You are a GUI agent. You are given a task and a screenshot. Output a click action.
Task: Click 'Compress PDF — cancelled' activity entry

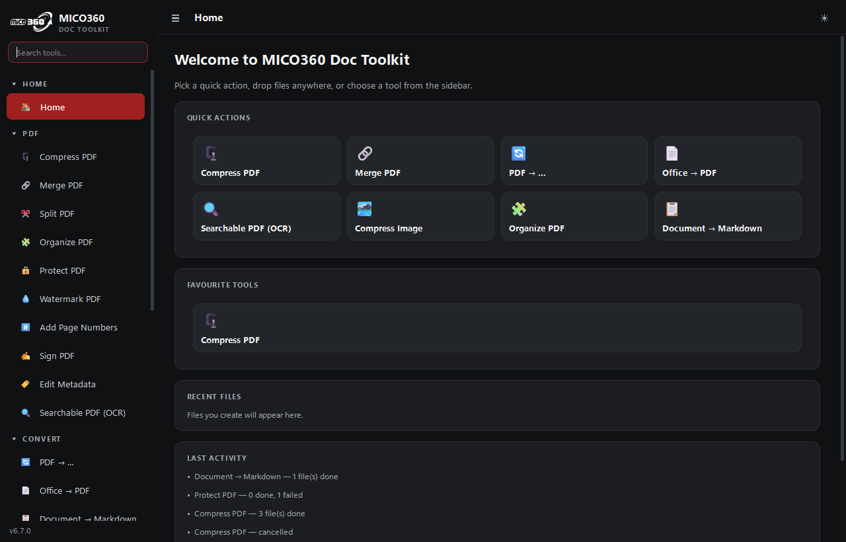pyautogui.click(x=243, y=532)
